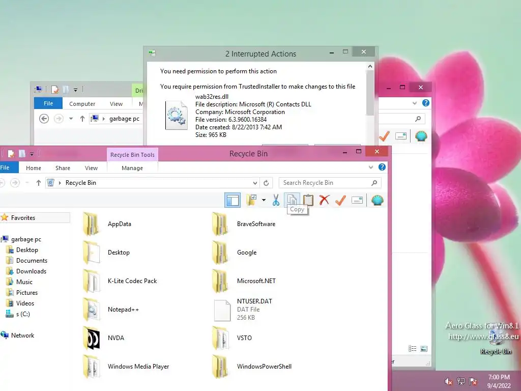
Task: Select the NTUSER.DAT file
Action: tap(243, 310)
